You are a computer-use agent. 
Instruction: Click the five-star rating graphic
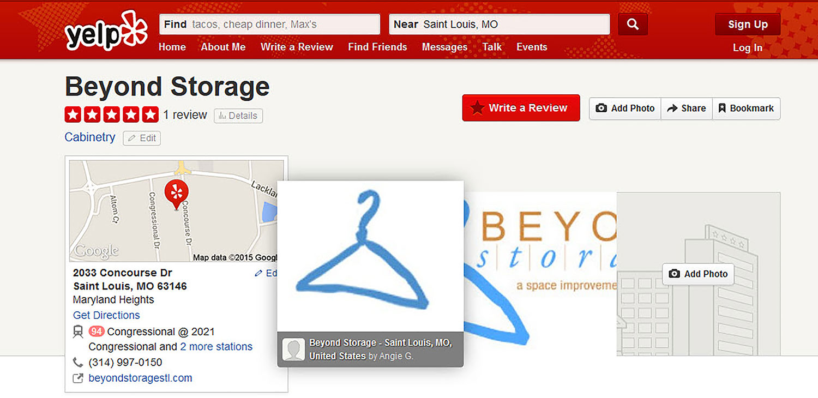(112, 114)
